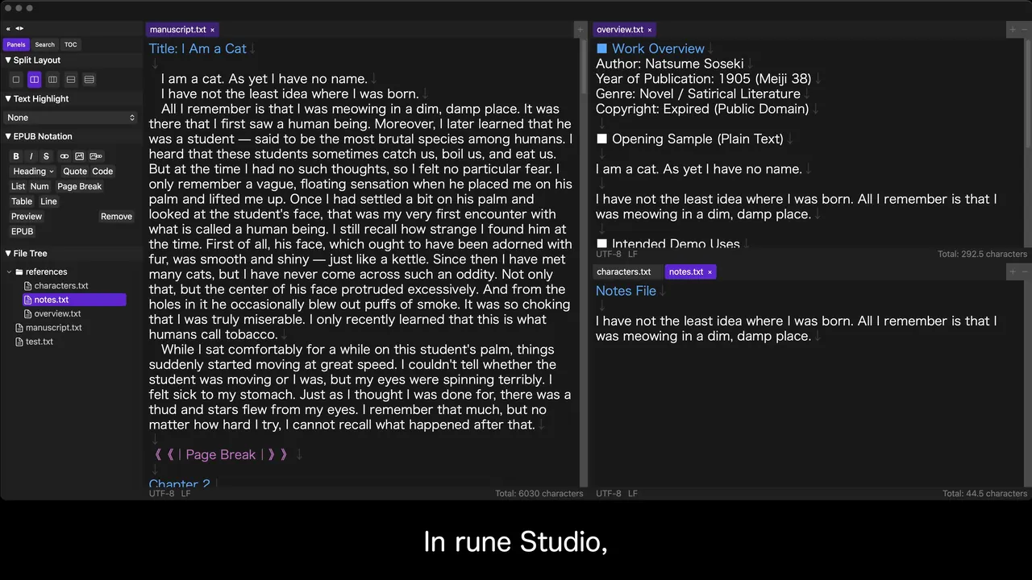
Task: Remove the notes pane with minus icon
Action: pos(1025,272)
